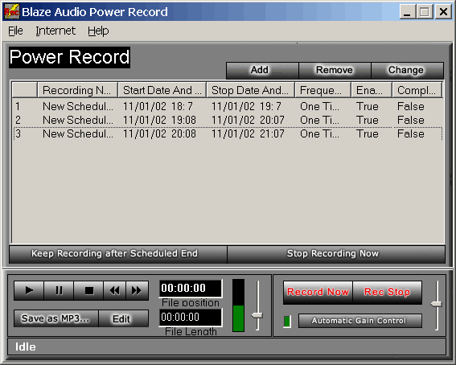Click the green gain control indicator light

click(x=287, y=322)
